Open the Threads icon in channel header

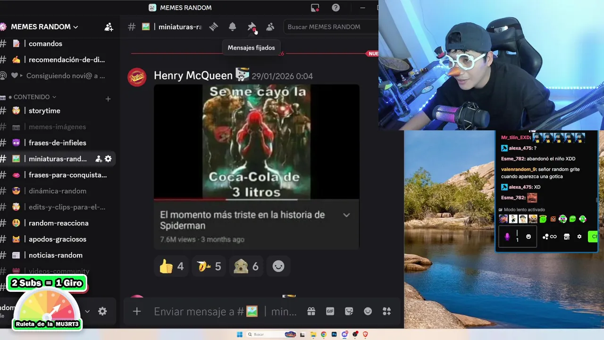[214, 27]
